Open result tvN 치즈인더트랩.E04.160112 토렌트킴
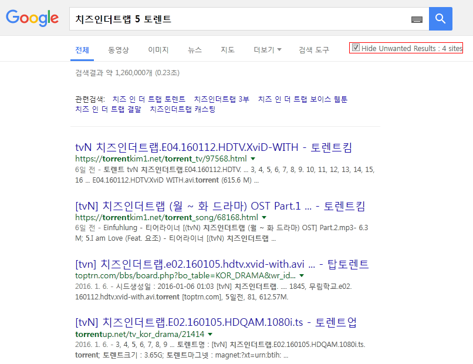 click(x=214, y=147)
